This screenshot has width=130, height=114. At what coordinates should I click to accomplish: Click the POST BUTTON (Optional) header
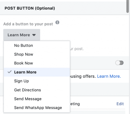click(x=30, y=8)
